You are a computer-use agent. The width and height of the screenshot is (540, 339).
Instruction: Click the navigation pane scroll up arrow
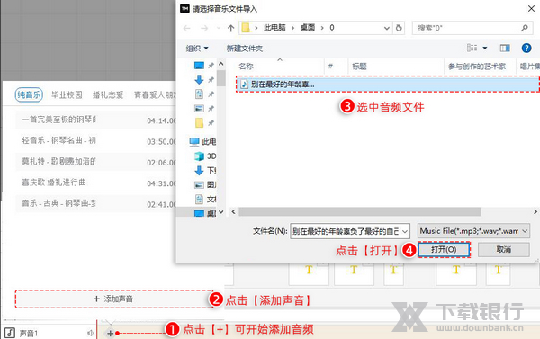[x=221, y=64]
